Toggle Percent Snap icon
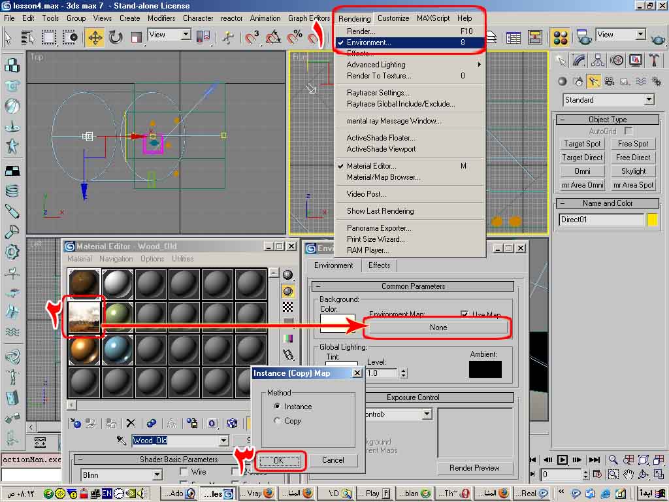 point(295,37)
